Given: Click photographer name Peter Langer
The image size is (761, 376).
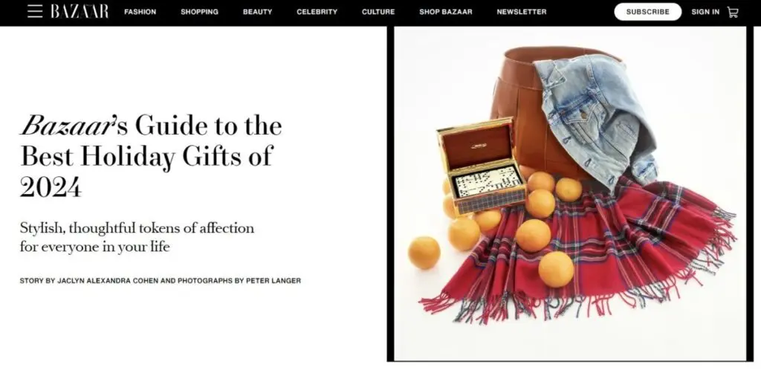Looking at the screenshot, I should point(273,280).
